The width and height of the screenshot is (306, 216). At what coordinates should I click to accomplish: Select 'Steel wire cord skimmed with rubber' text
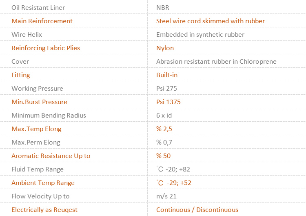pyautogui.click(x=211, y=21)
